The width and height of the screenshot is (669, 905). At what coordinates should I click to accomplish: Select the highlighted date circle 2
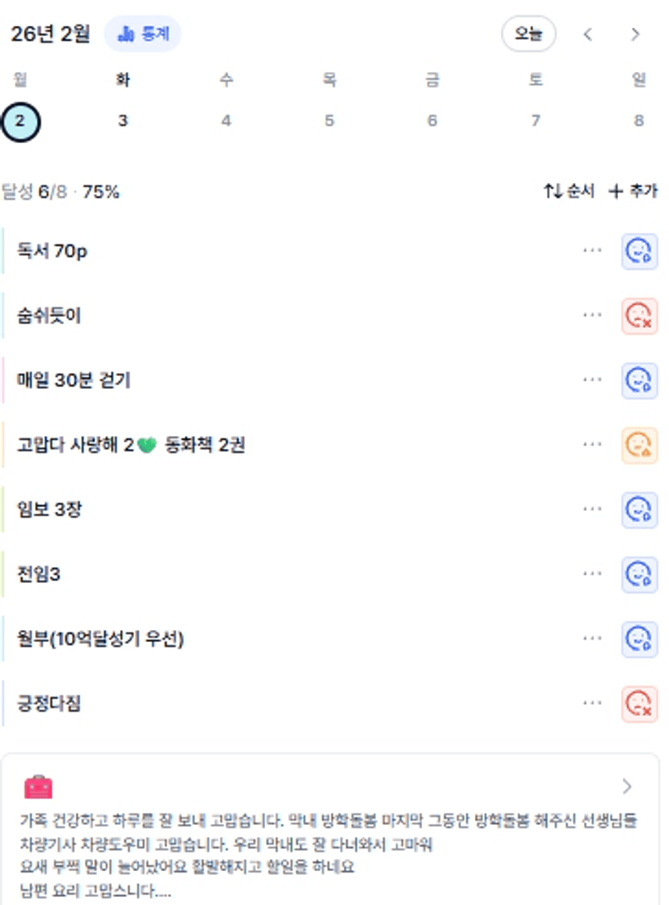coord(20,121)
